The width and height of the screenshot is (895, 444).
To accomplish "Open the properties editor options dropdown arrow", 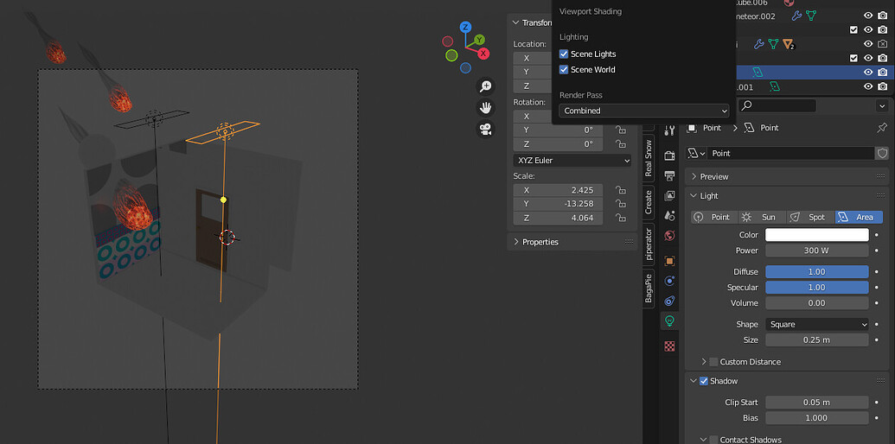I will [x=881, y=106].
